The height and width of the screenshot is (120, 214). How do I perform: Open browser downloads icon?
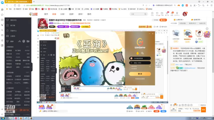(191, 5)
